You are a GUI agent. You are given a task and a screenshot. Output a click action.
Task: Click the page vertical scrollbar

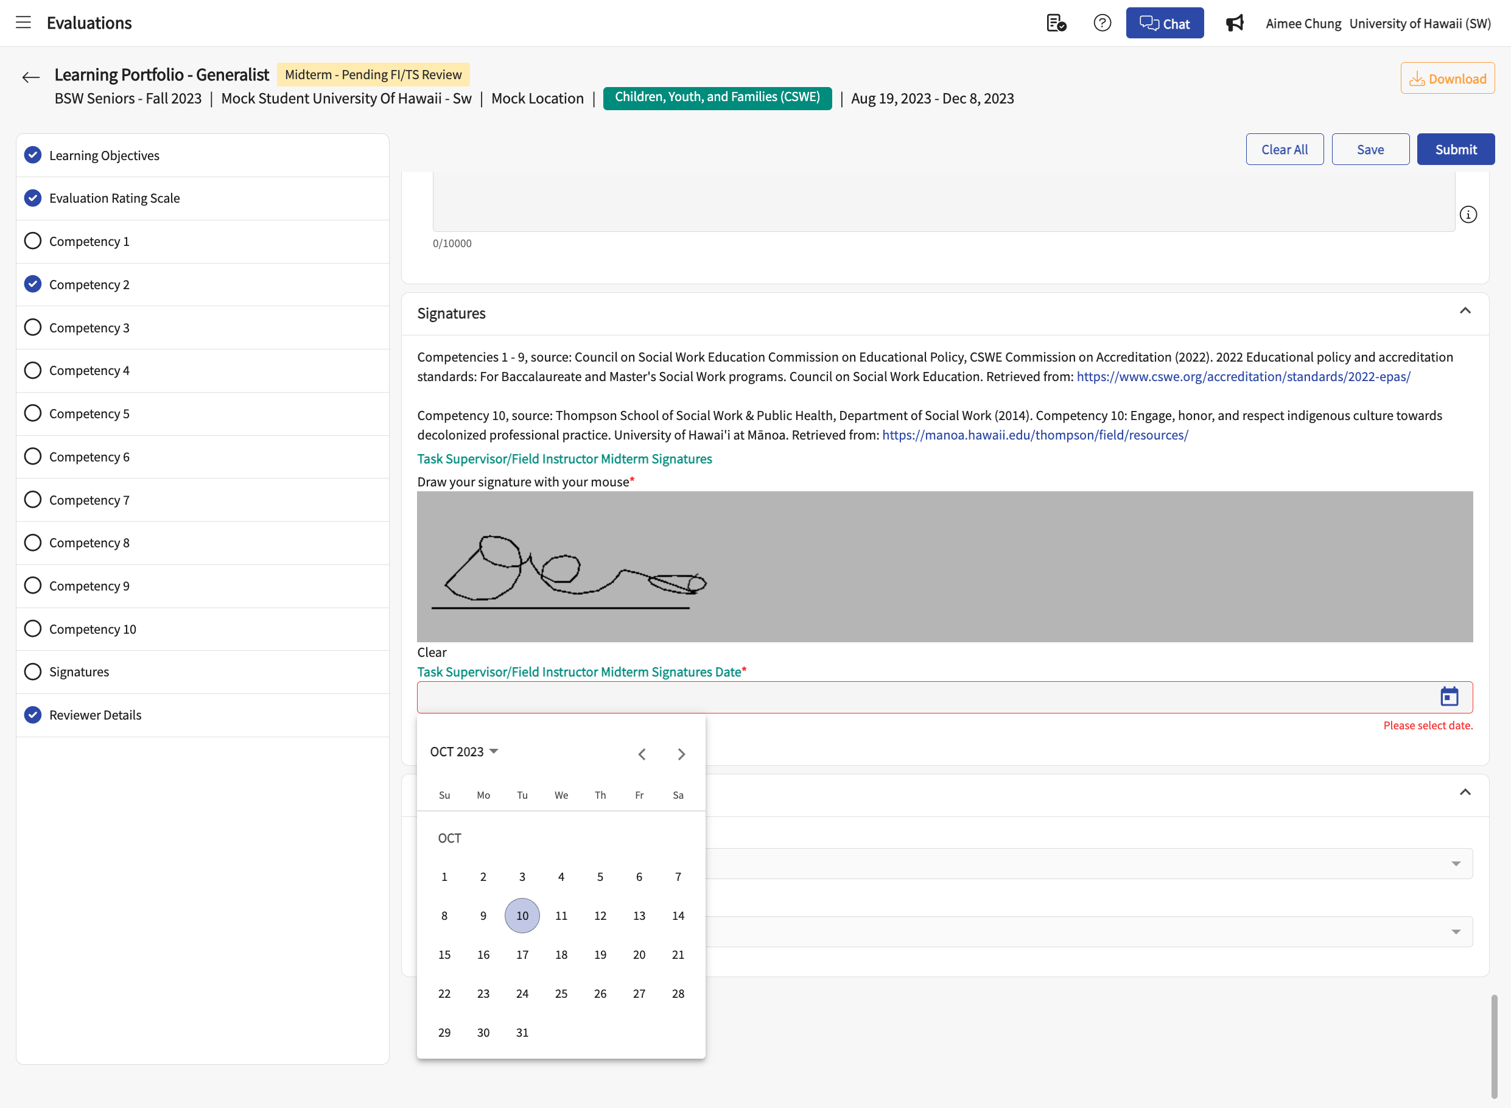[x=1493, y=1047]
